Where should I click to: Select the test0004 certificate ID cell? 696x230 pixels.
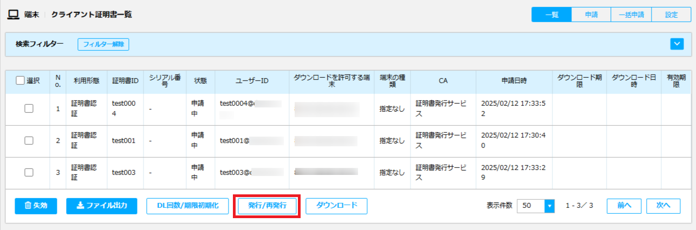(x=126, y=109)
